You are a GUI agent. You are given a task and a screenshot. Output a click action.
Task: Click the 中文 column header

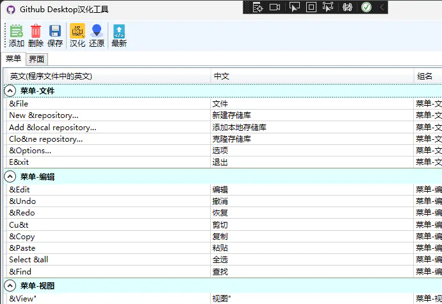(x=312, y=76)
